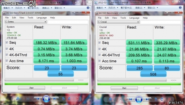
Task: Click green progress bar in Crucial benchmark
Action: pos(139,84)
